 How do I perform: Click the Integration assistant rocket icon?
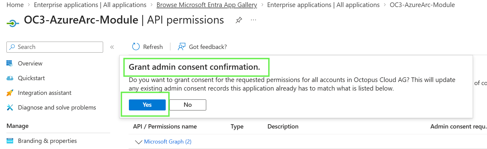click(10, 93)
